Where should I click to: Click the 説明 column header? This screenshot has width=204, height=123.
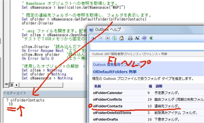(x=159, y=86)
